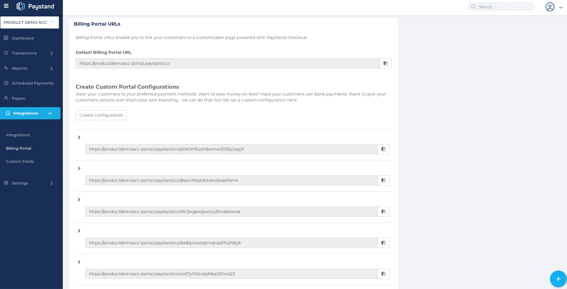Go to Dashboard in sidebar
This screenshot has height=289, width=567.
click(23, 38)
